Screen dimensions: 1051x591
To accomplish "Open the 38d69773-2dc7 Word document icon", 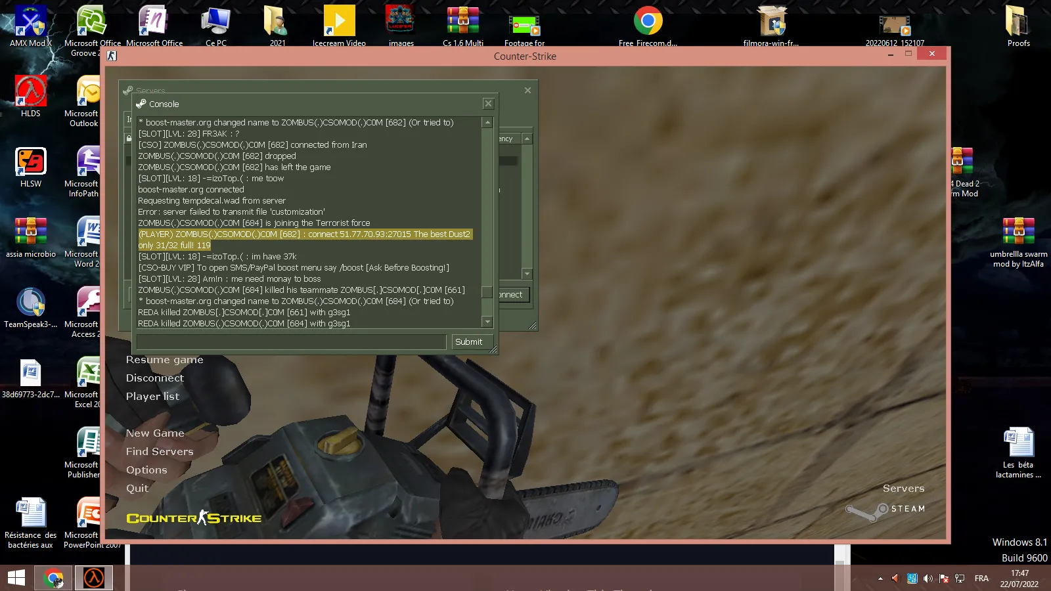I will [x=30, y=378].
